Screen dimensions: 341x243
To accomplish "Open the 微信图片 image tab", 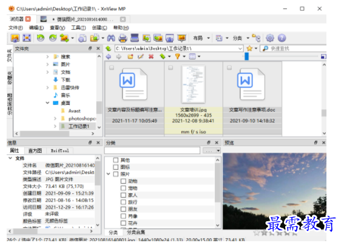I will coord(83,19).
